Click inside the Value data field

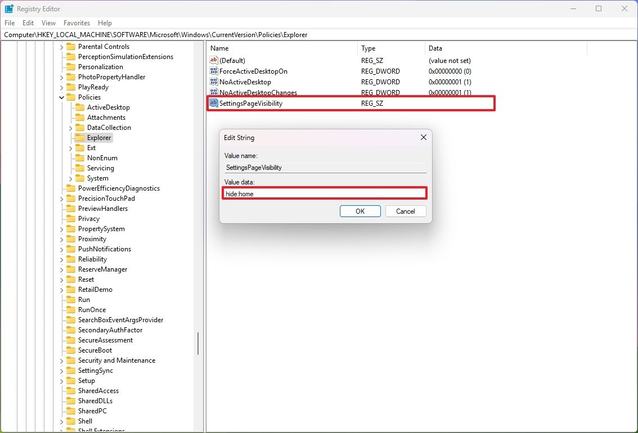(x=324, y=193)
